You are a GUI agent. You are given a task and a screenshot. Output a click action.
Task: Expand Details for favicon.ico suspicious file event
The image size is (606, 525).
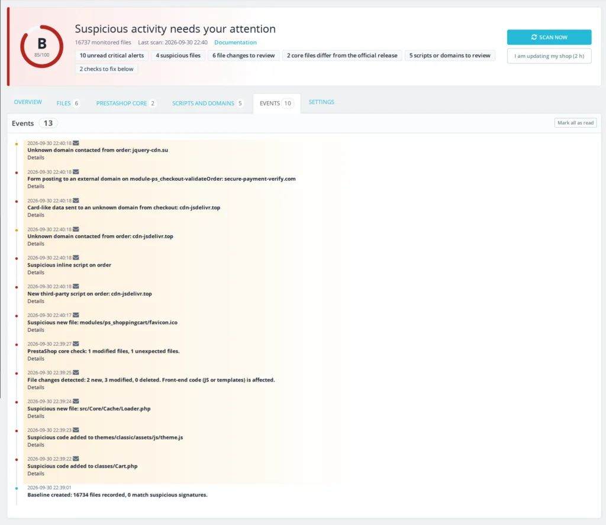pos(36,330)
